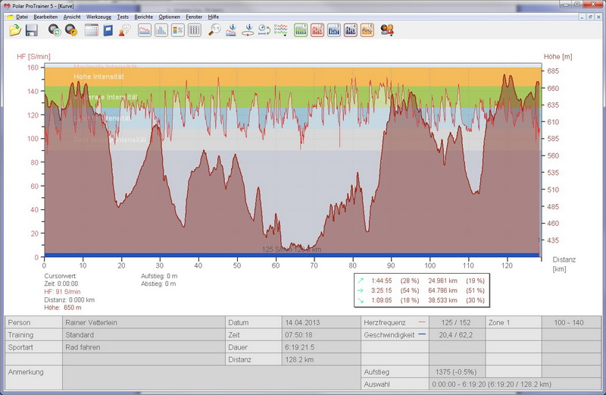This screenshot has width=606, height=395.
Task: Click the floppy disk save icon
Action: [32, 30]
